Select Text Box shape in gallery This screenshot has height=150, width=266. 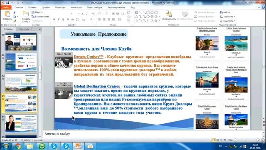[x=136, y=12]
